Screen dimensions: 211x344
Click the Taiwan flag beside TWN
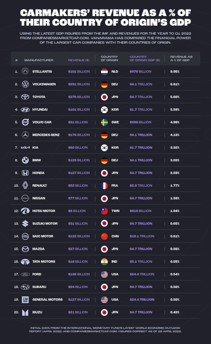pyautogui.click(x=104, y=211)
